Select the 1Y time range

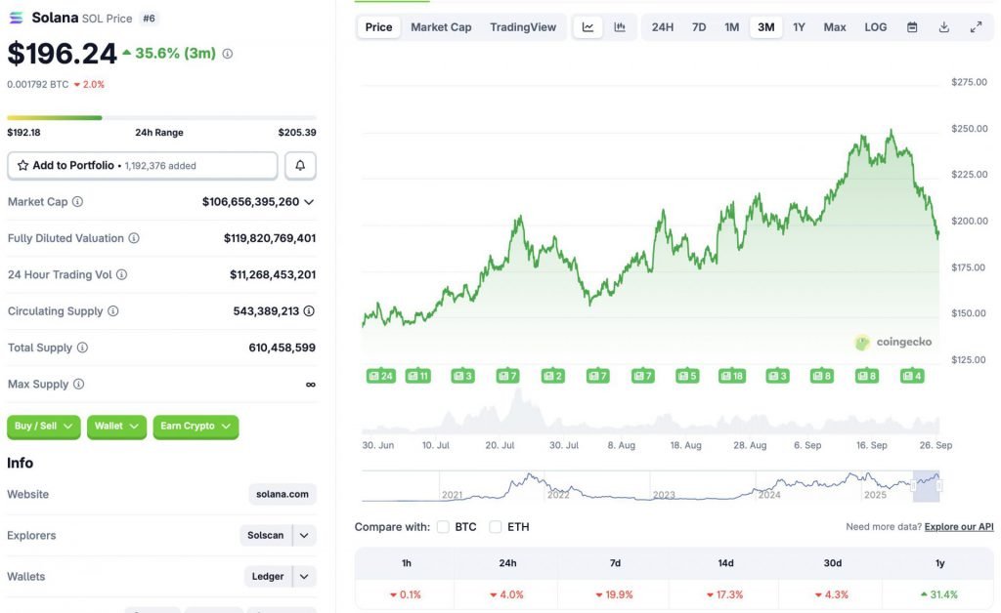(800, 27)
